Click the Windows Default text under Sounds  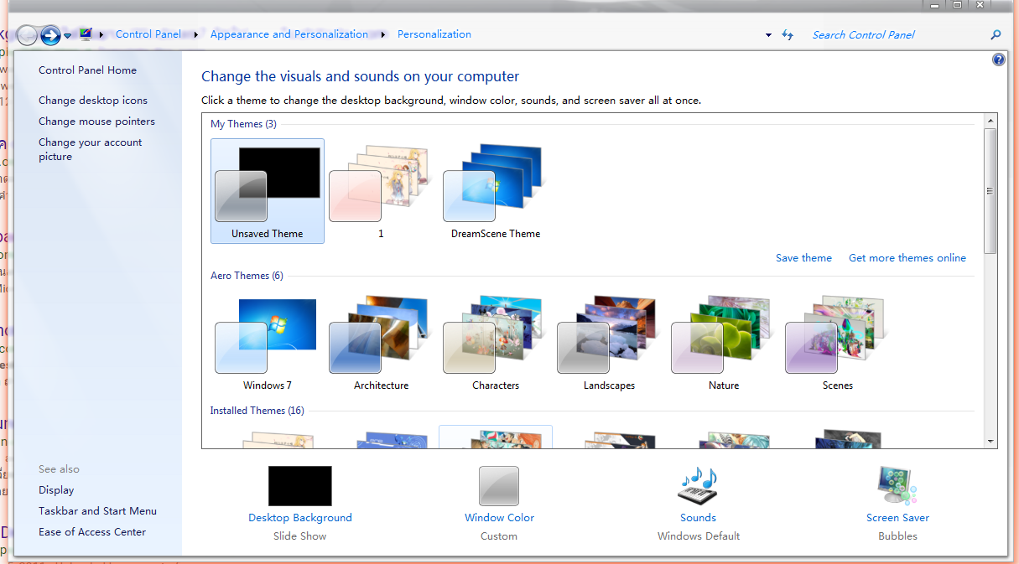point(699,536)
